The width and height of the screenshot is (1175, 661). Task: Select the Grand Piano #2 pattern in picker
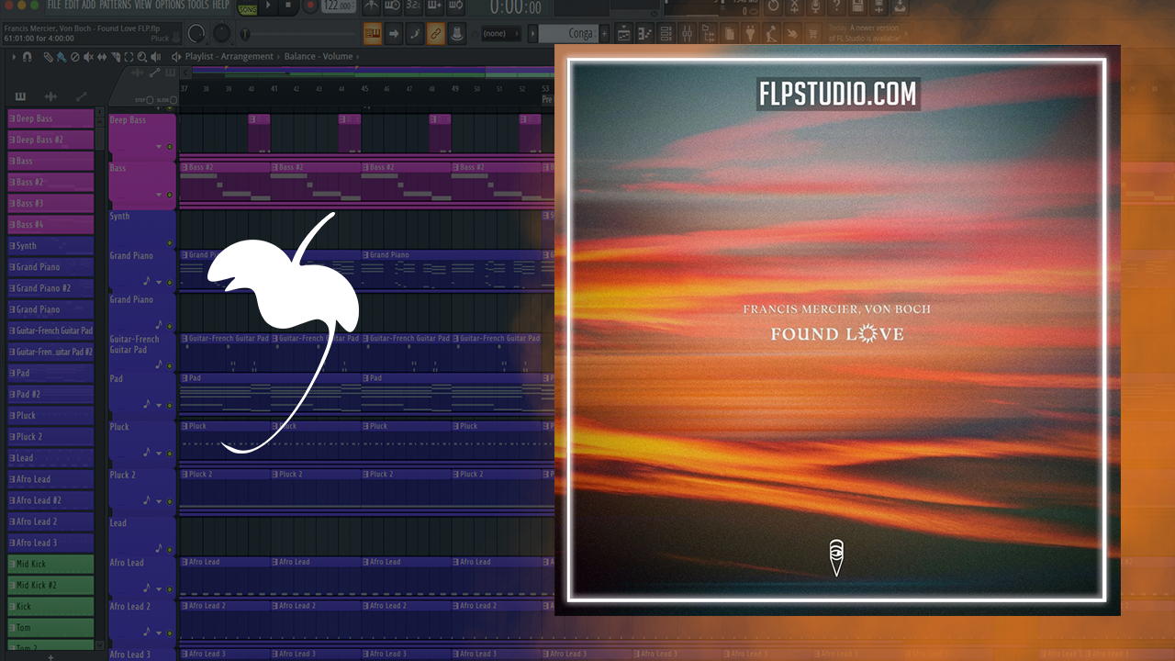[50, 288]
